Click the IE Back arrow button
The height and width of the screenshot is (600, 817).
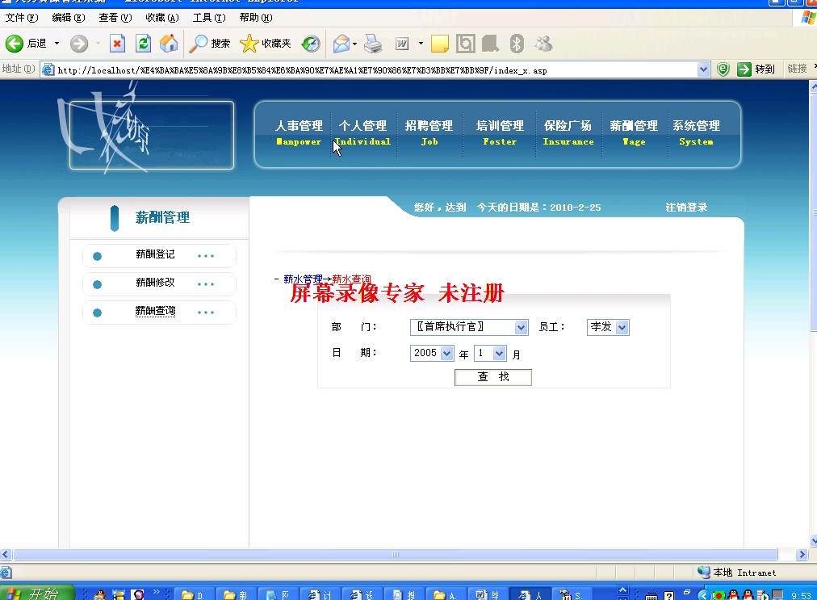pyautogui.click(x=15, y=44)
